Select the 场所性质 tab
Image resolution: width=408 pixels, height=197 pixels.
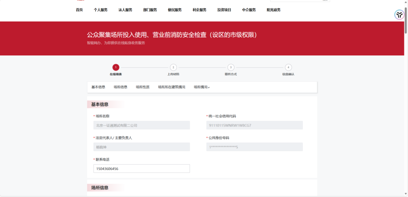click(143, 87)
